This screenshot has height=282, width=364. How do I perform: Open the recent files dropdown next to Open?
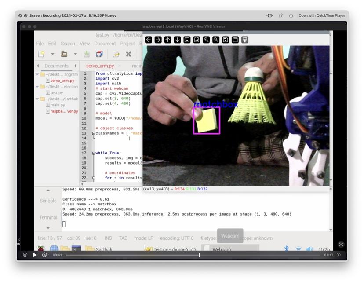point(76,54)
